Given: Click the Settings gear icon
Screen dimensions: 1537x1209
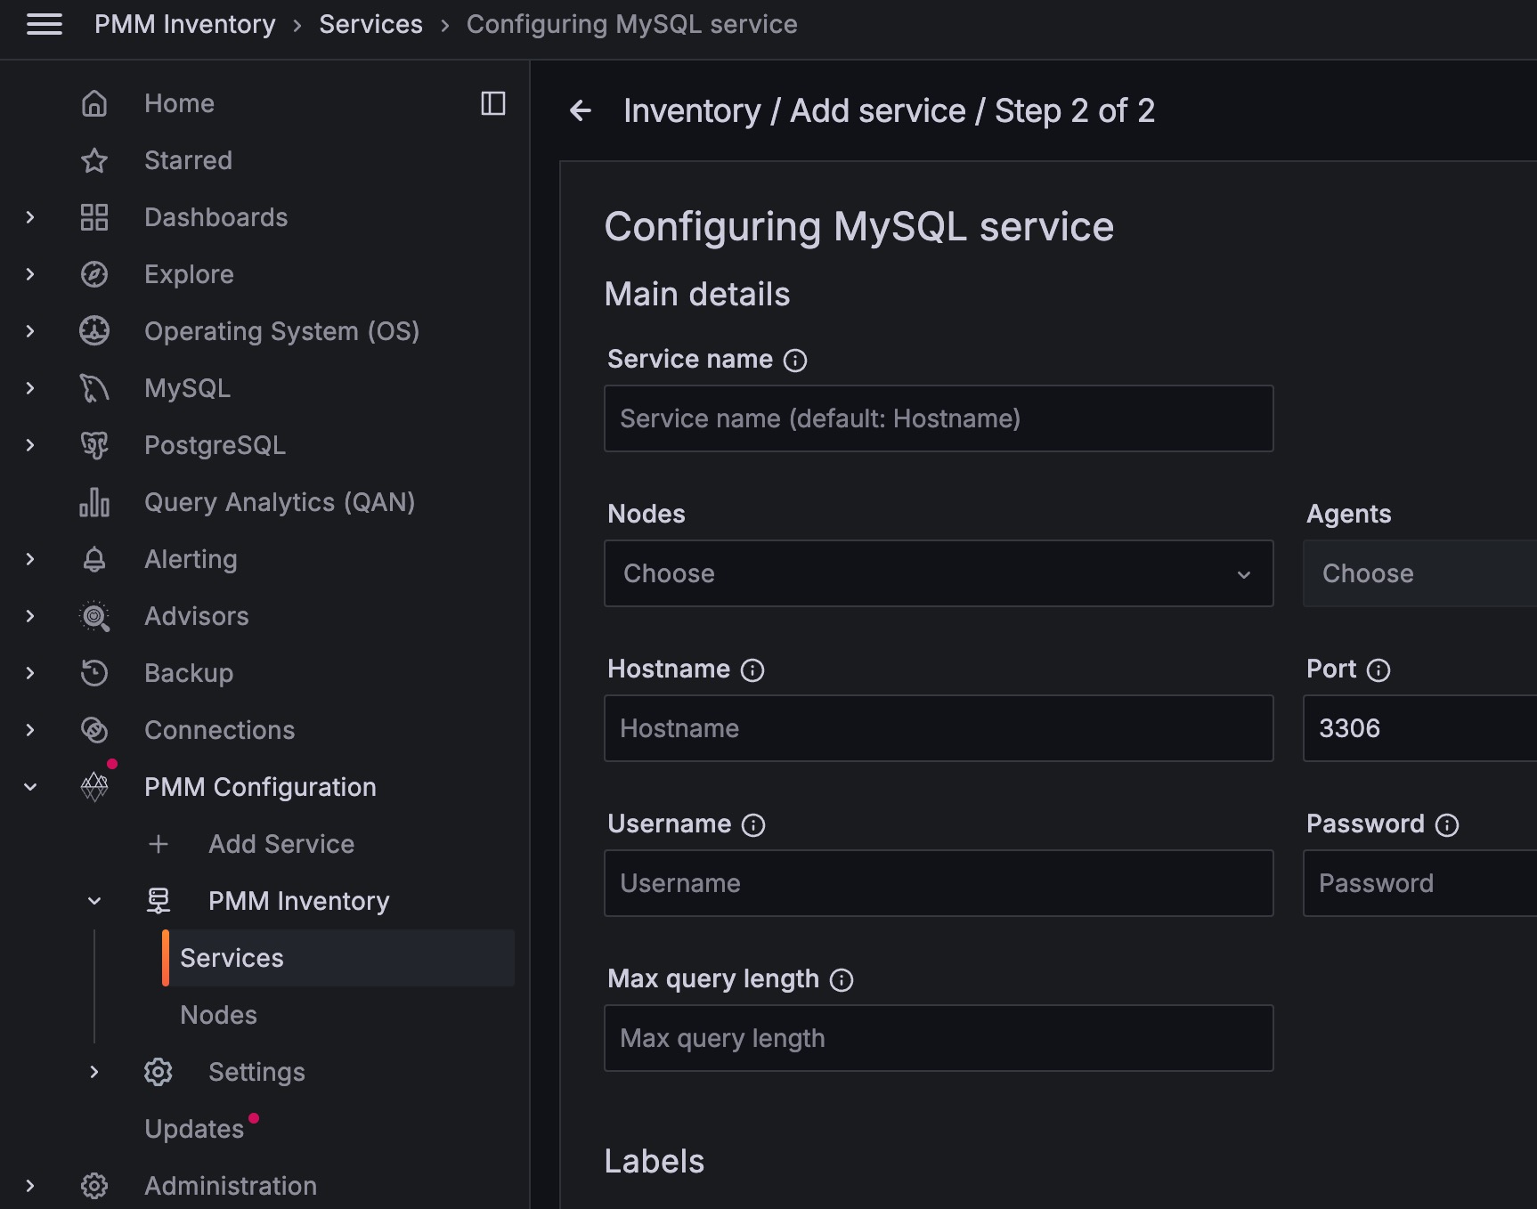Looking at the screenshot, I should point(159,1072).
